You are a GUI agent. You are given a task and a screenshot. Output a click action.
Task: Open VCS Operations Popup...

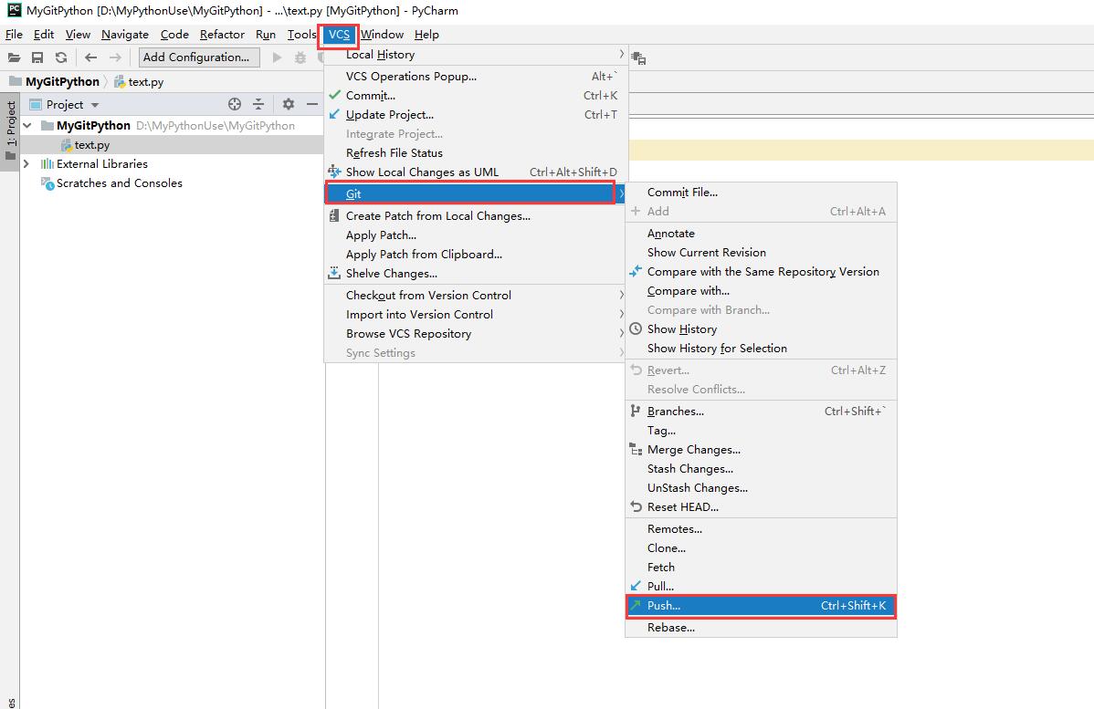tap(475, 76)
